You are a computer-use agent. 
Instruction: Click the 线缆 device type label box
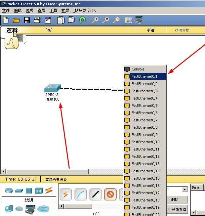[29, 200]
